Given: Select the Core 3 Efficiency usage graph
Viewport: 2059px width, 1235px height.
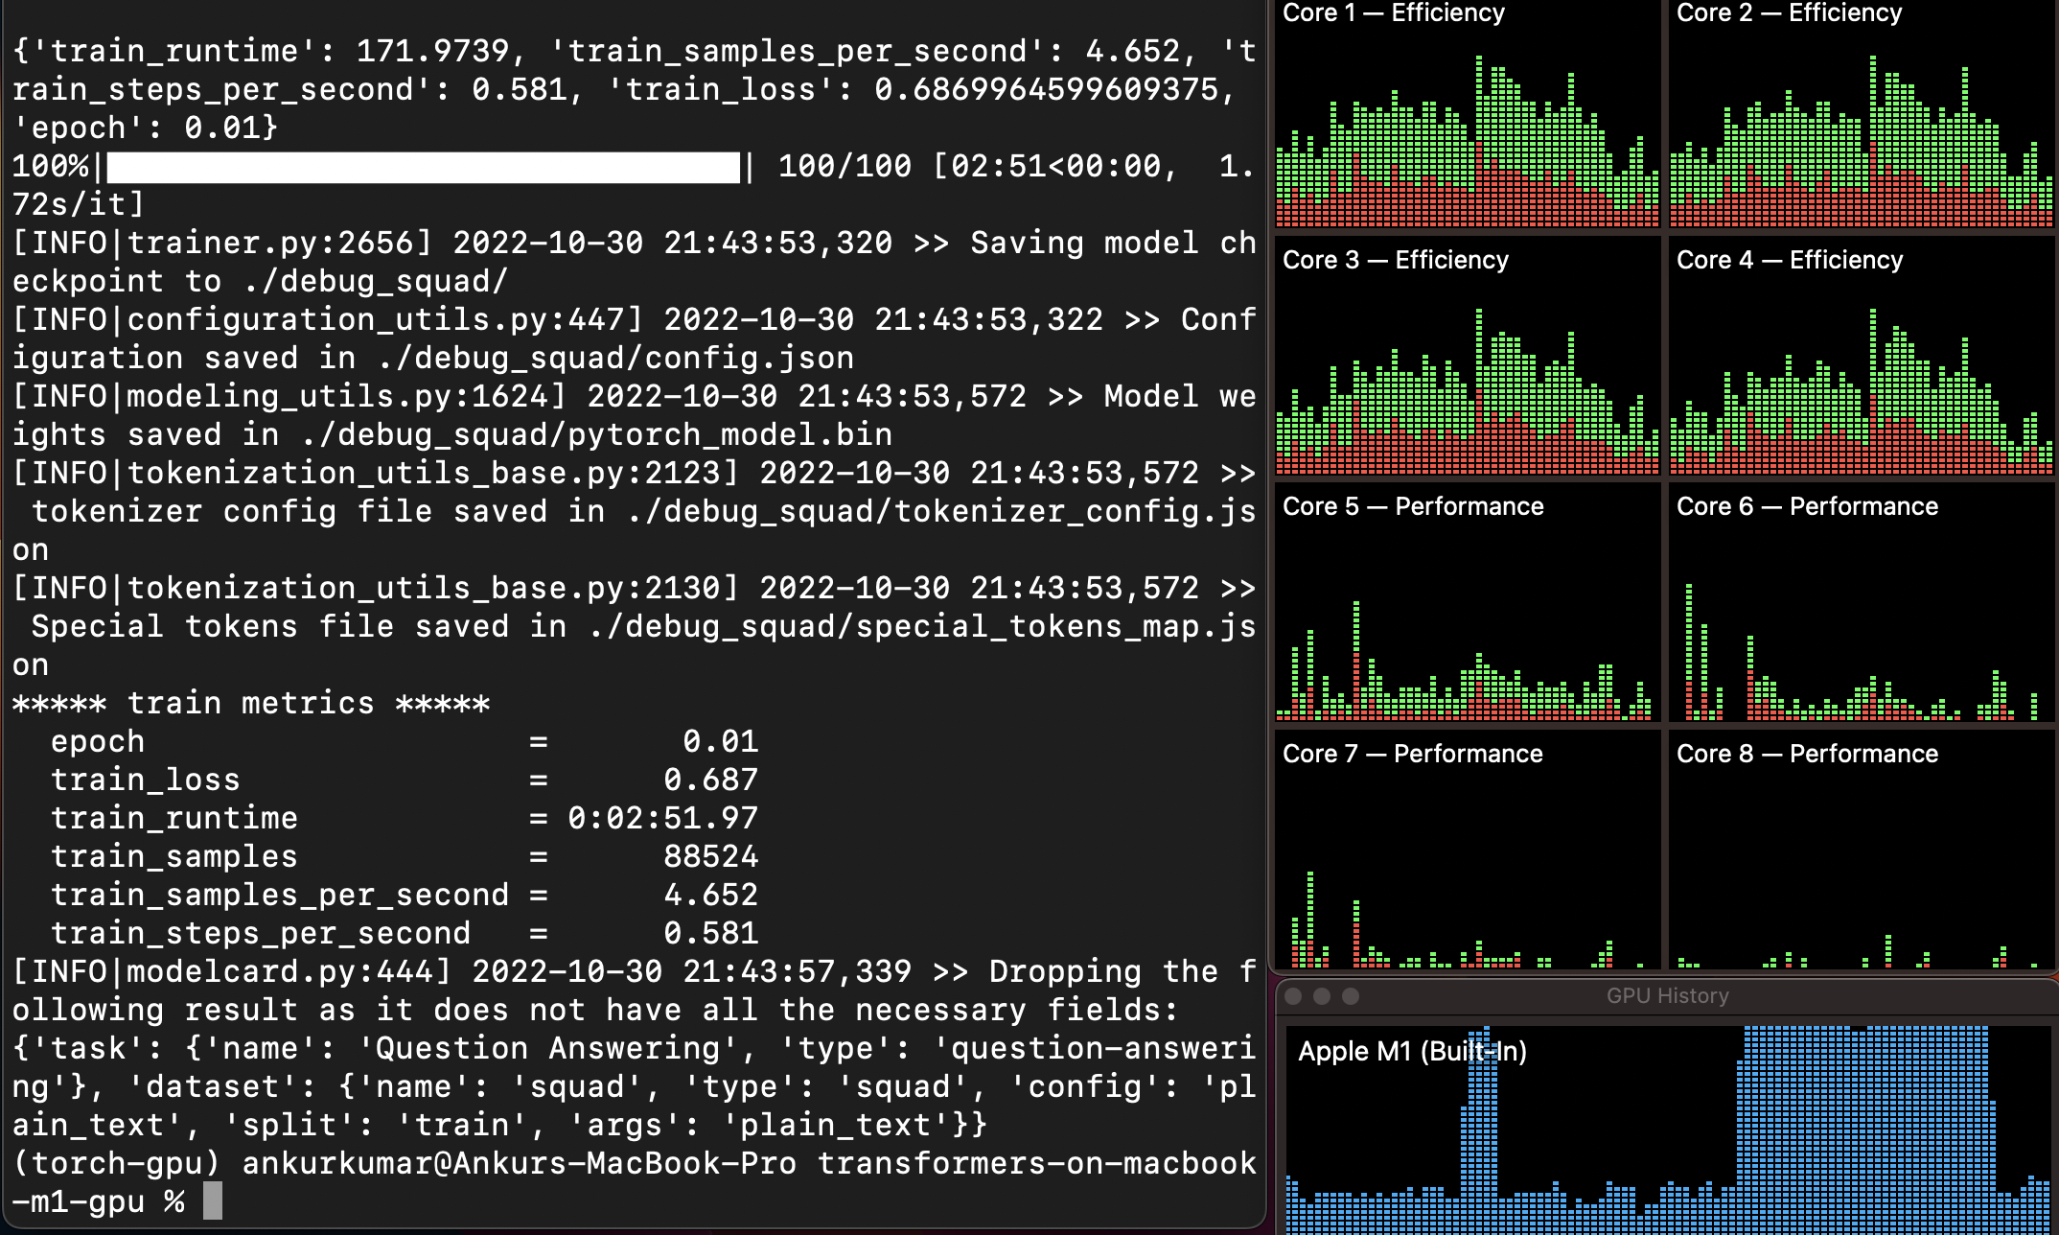Looking at the screenshot, I should (x=1467, y=374).
